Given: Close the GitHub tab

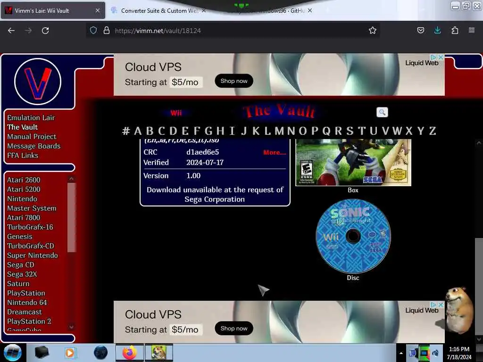Looking at the screenshot, I should click(310, 10).
